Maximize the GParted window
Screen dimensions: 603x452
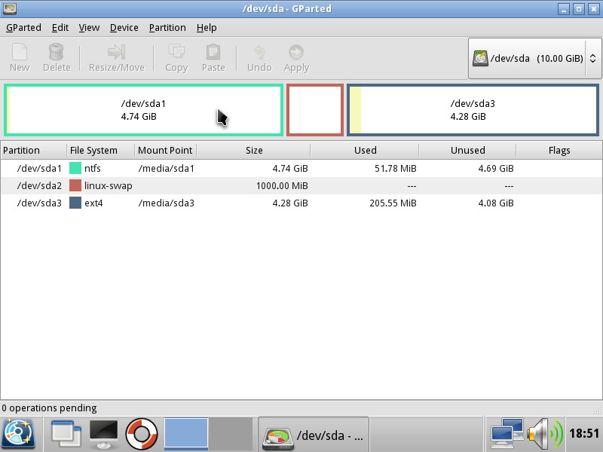[578, 9]
